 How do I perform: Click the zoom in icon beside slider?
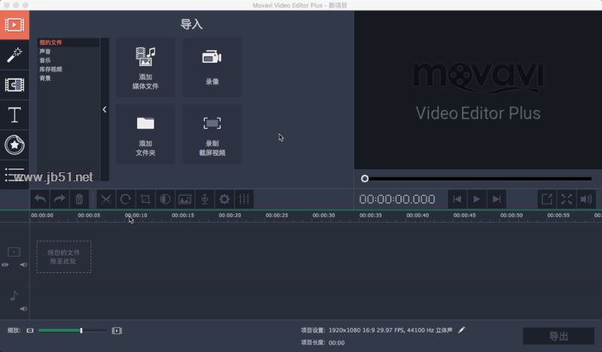117,330
